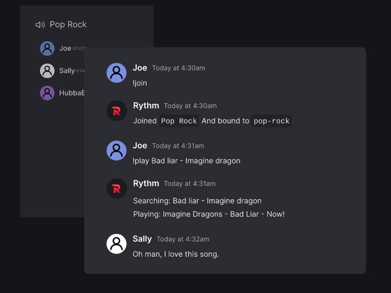391x293 pixels.
Task: Click Rythm bot avatar on Searching message
Action: [116, 189]
